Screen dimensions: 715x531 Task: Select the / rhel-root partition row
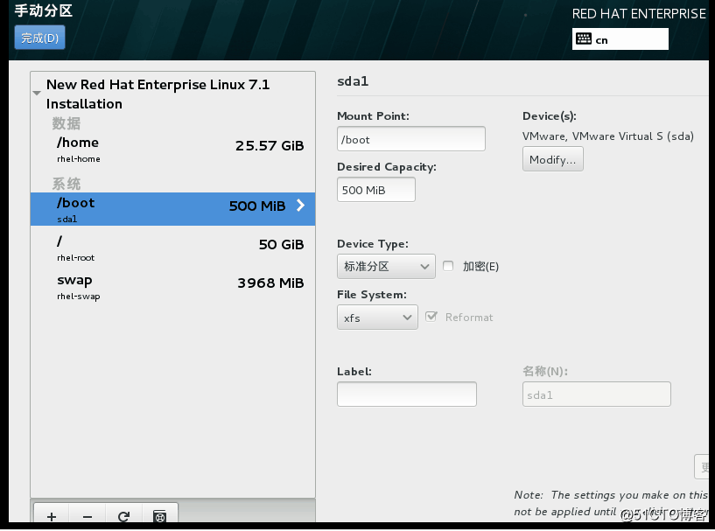click(x=172, y=248)
